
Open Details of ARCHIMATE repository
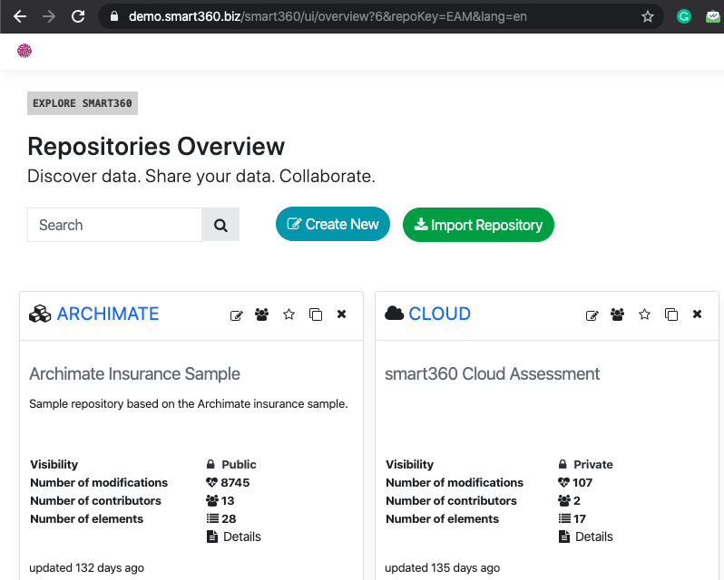pyautogui.click(x=242, y=536)
